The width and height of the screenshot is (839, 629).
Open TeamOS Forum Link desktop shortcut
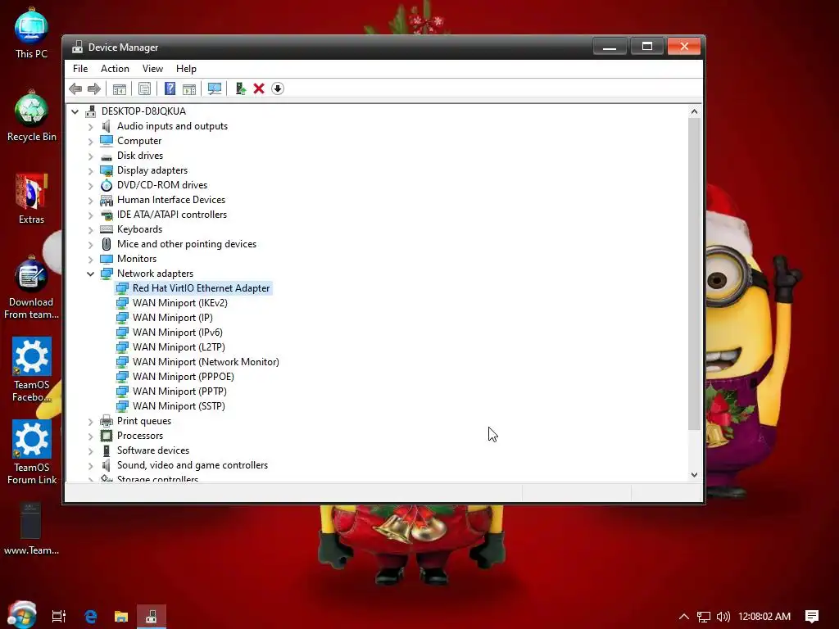32,452
